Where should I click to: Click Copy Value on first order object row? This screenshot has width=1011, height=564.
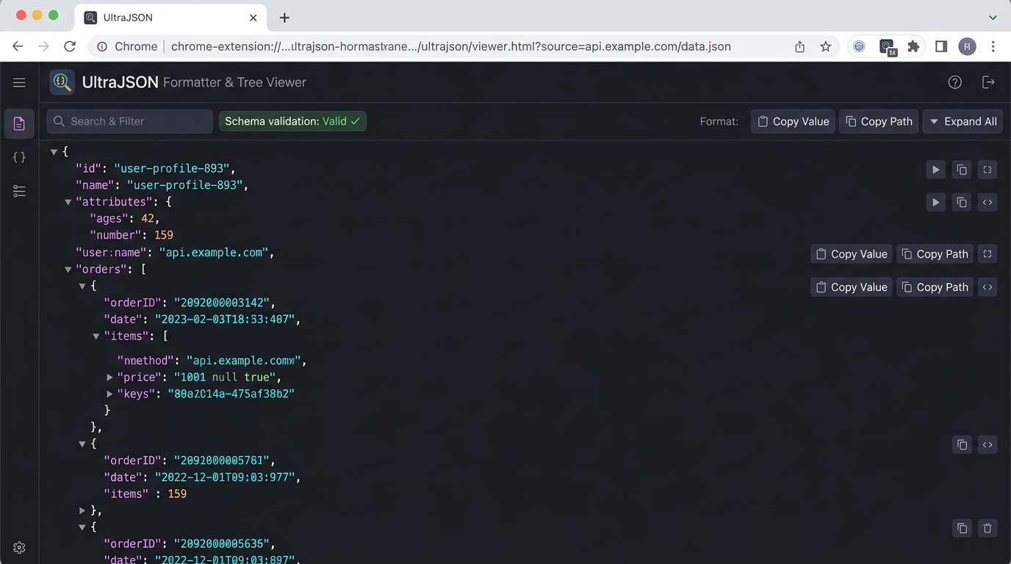click(x=852, y=287)
